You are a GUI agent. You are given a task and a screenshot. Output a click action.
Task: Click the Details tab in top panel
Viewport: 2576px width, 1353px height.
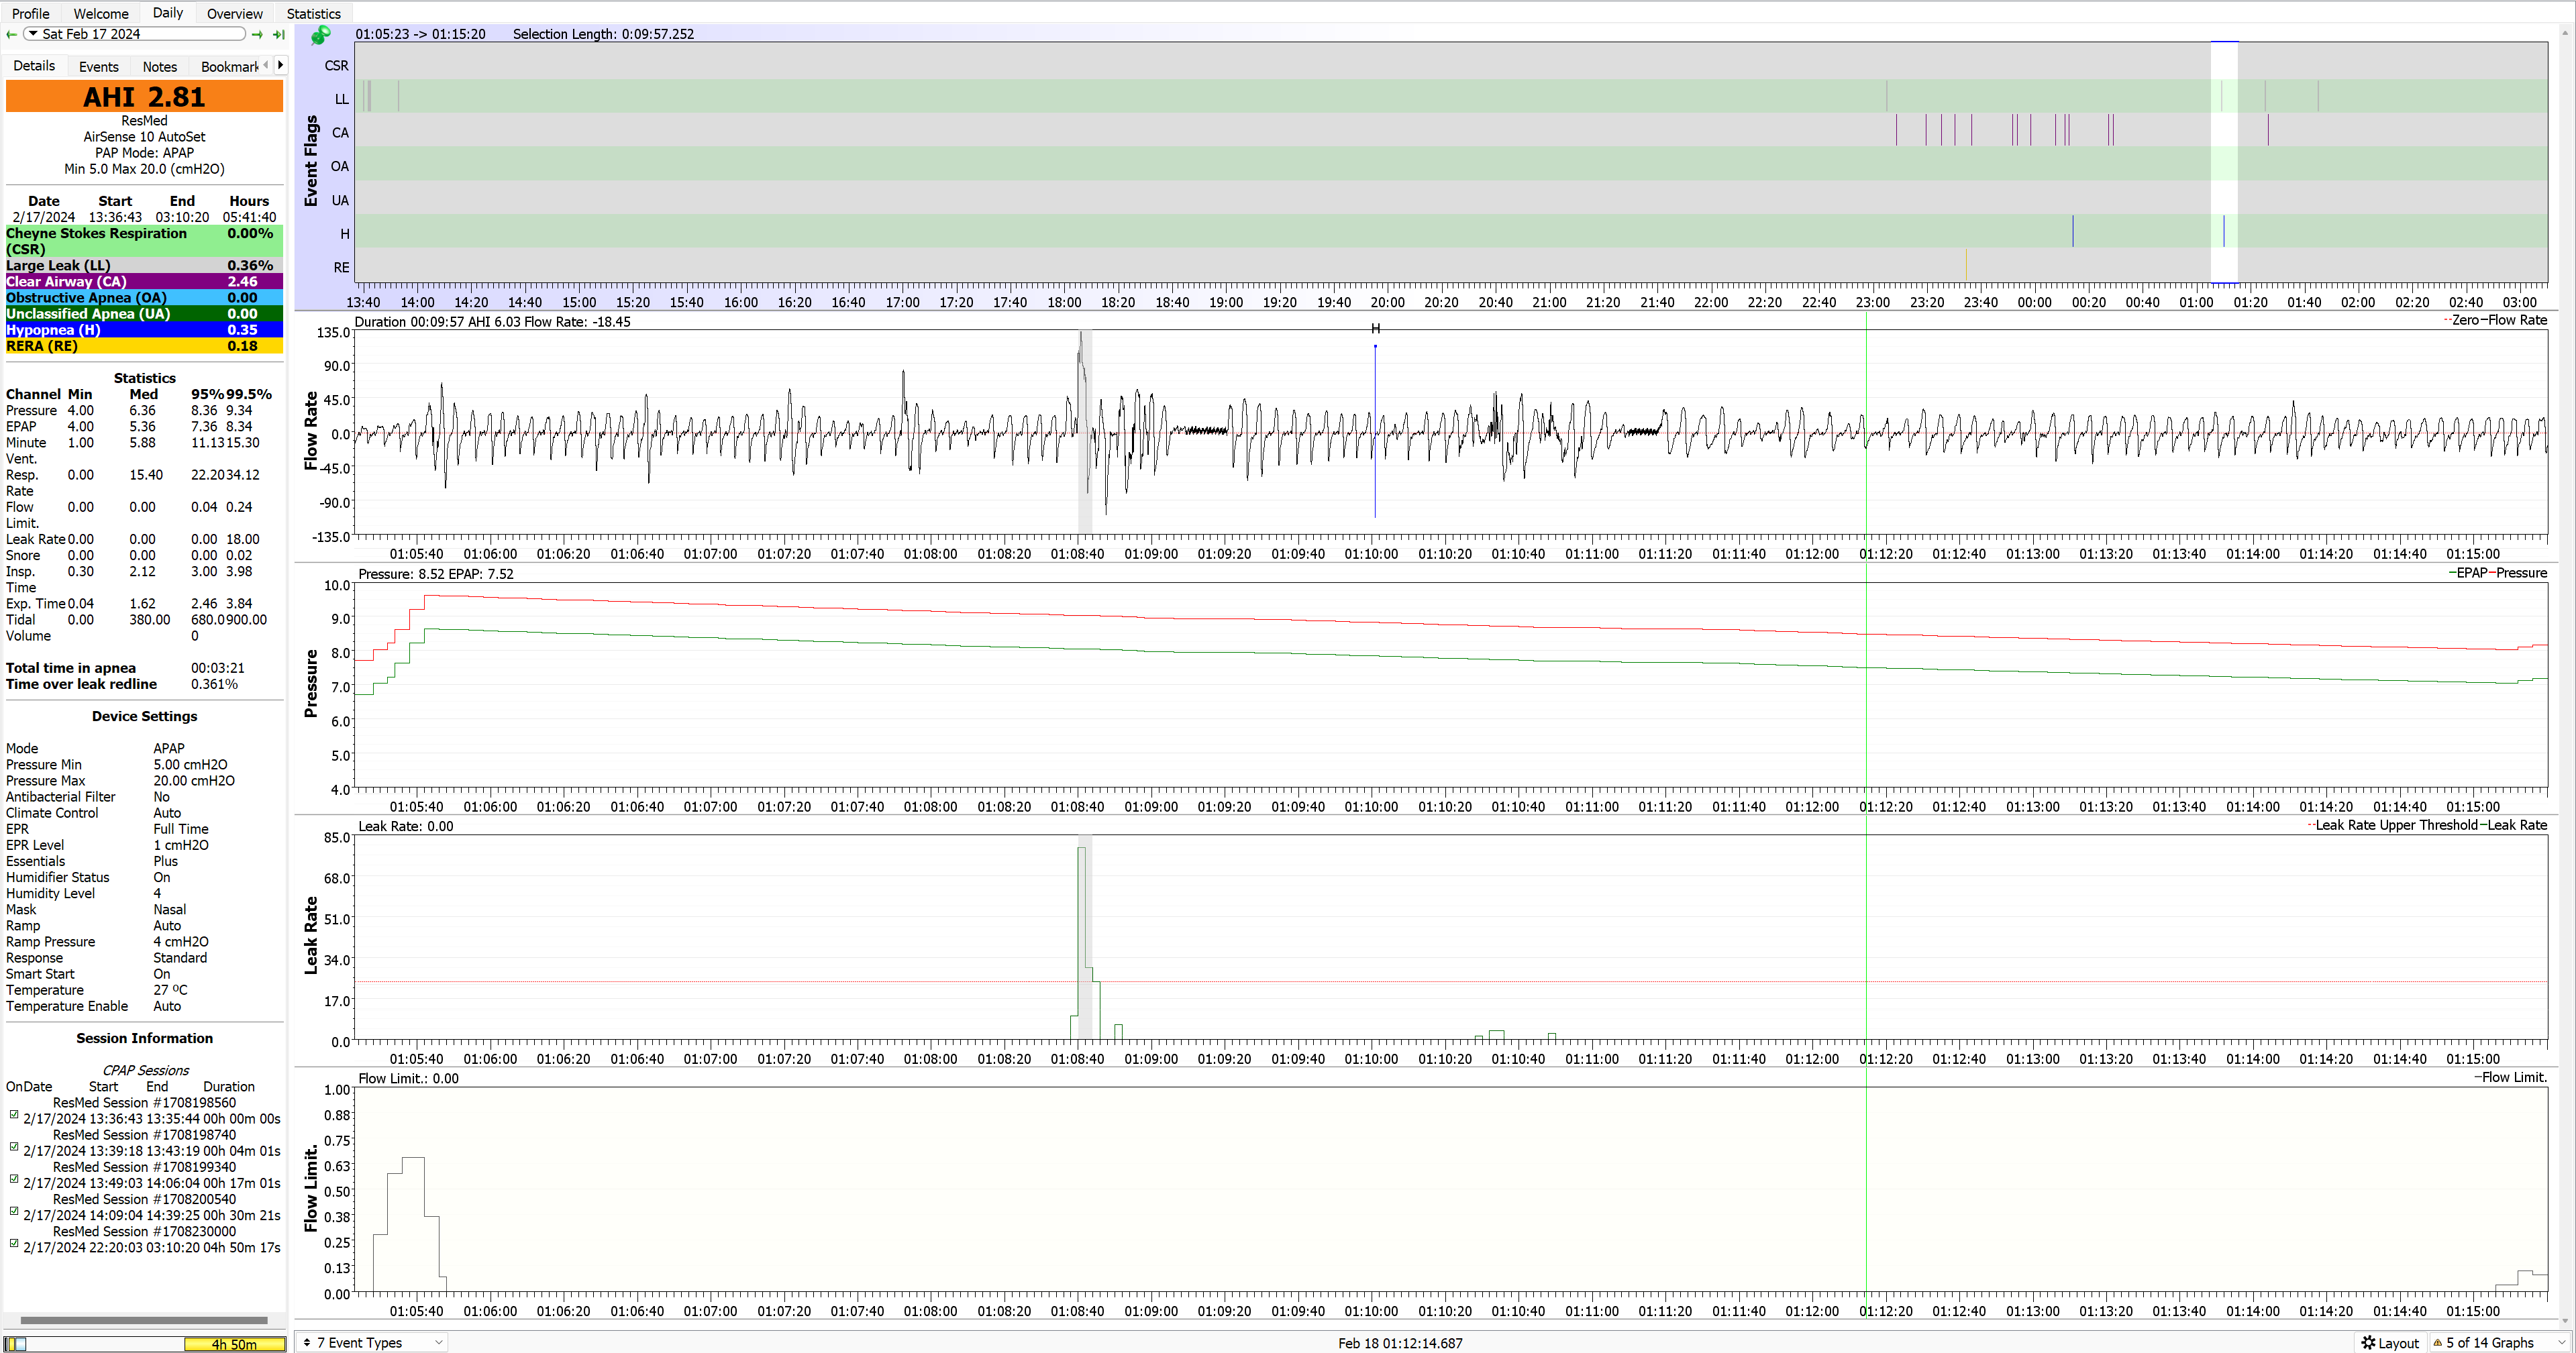point(34,65)
